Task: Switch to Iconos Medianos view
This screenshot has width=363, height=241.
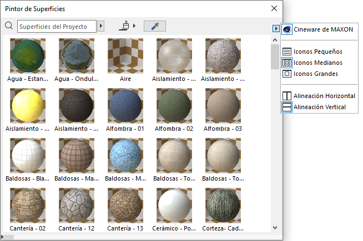Action: pos(312,63)
